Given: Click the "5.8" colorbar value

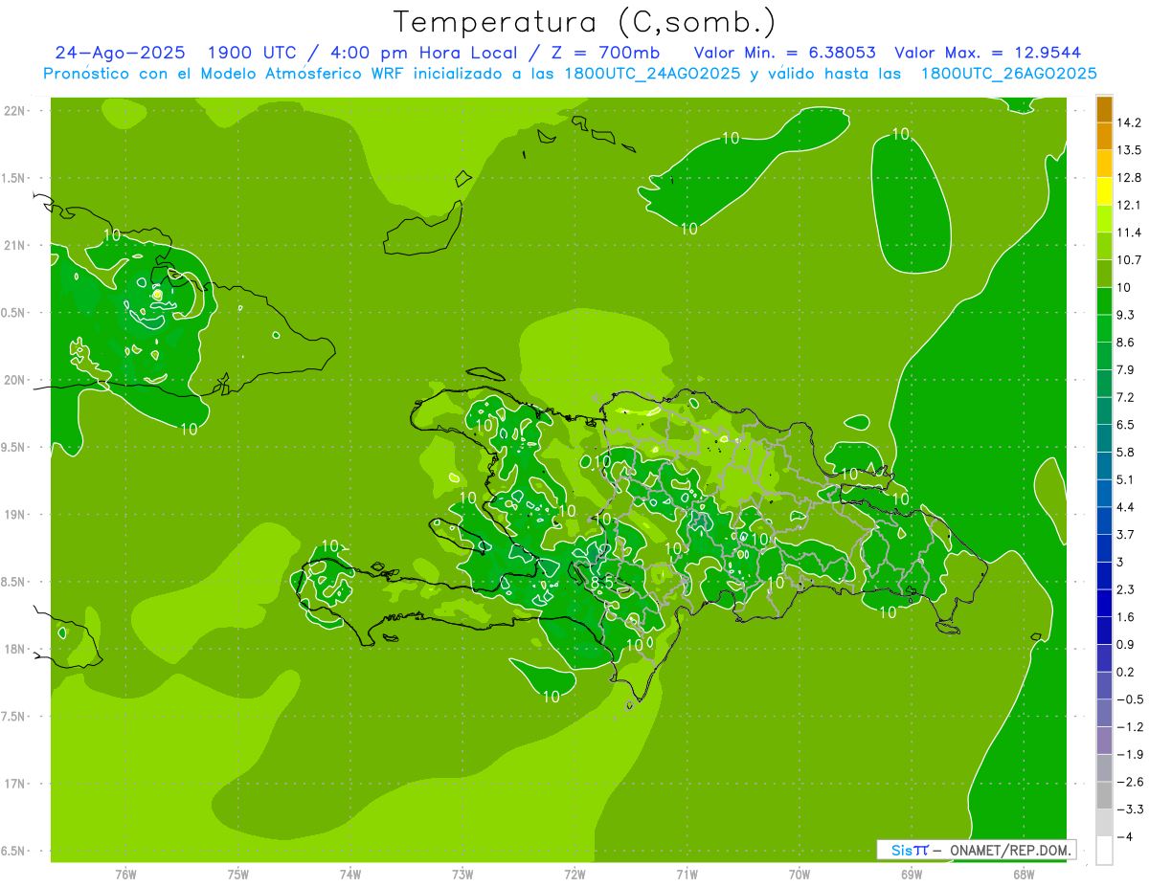Looking at the screenshot, I should [x=1126, y=452].
